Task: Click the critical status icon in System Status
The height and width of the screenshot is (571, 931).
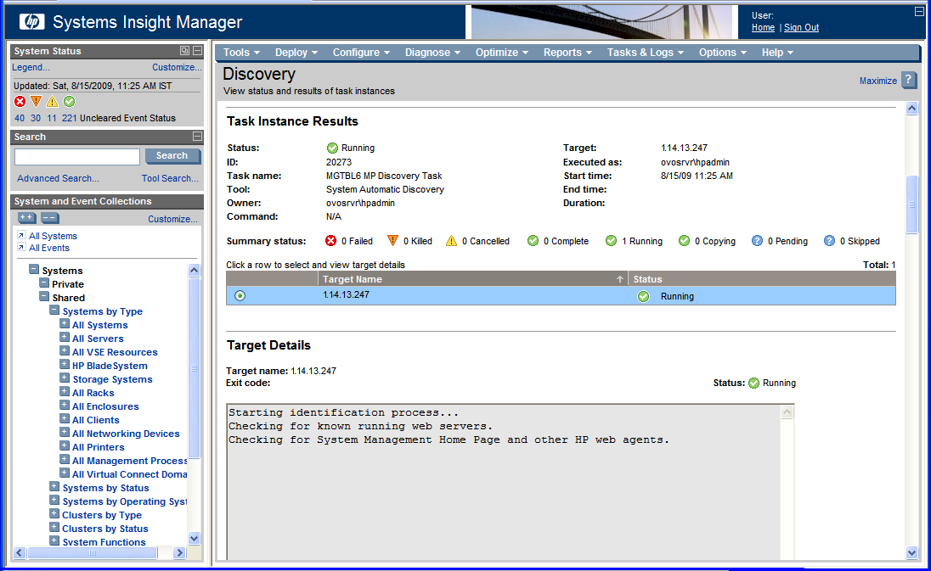Action: click(x=20, y=102)
